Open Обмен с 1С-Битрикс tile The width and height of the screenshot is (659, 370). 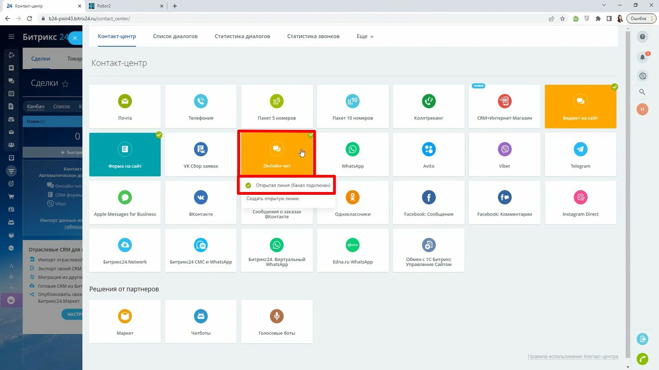[429, 250]
